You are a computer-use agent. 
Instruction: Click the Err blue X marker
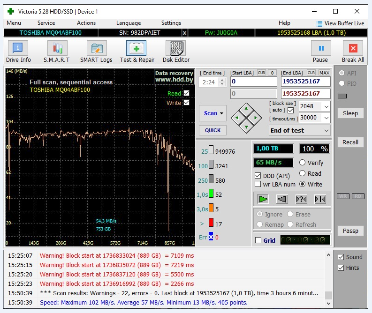(x=211, y=237)
